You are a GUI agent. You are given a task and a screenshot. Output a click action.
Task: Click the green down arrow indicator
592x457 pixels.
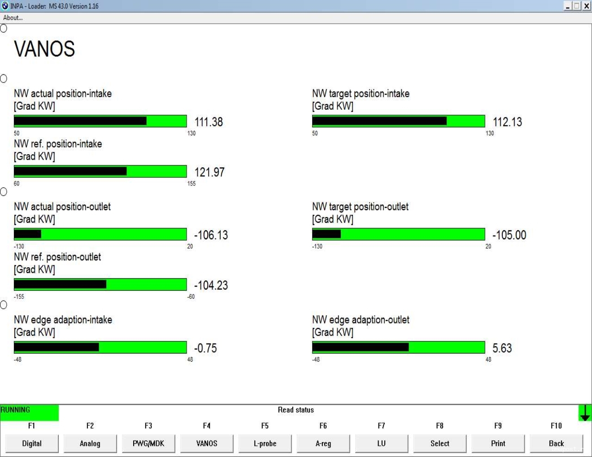pyautogui.click(x=585, y=413)
